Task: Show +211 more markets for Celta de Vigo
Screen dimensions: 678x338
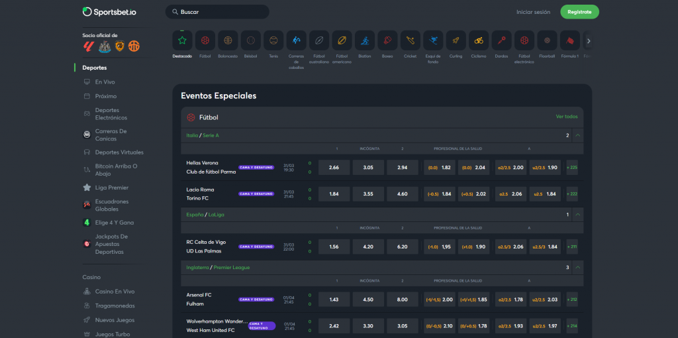Action: (x=572, y=247)
